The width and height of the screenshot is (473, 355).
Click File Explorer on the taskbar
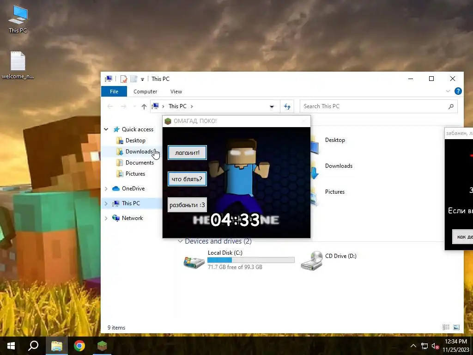point(56,346)
